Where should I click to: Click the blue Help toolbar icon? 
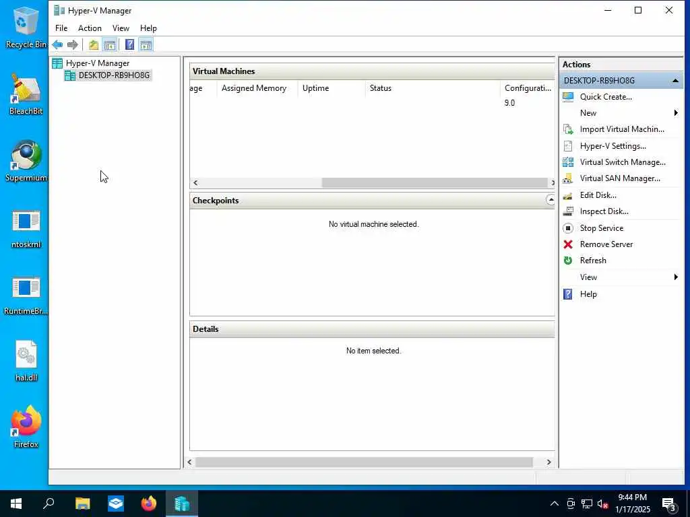point(130,44)
